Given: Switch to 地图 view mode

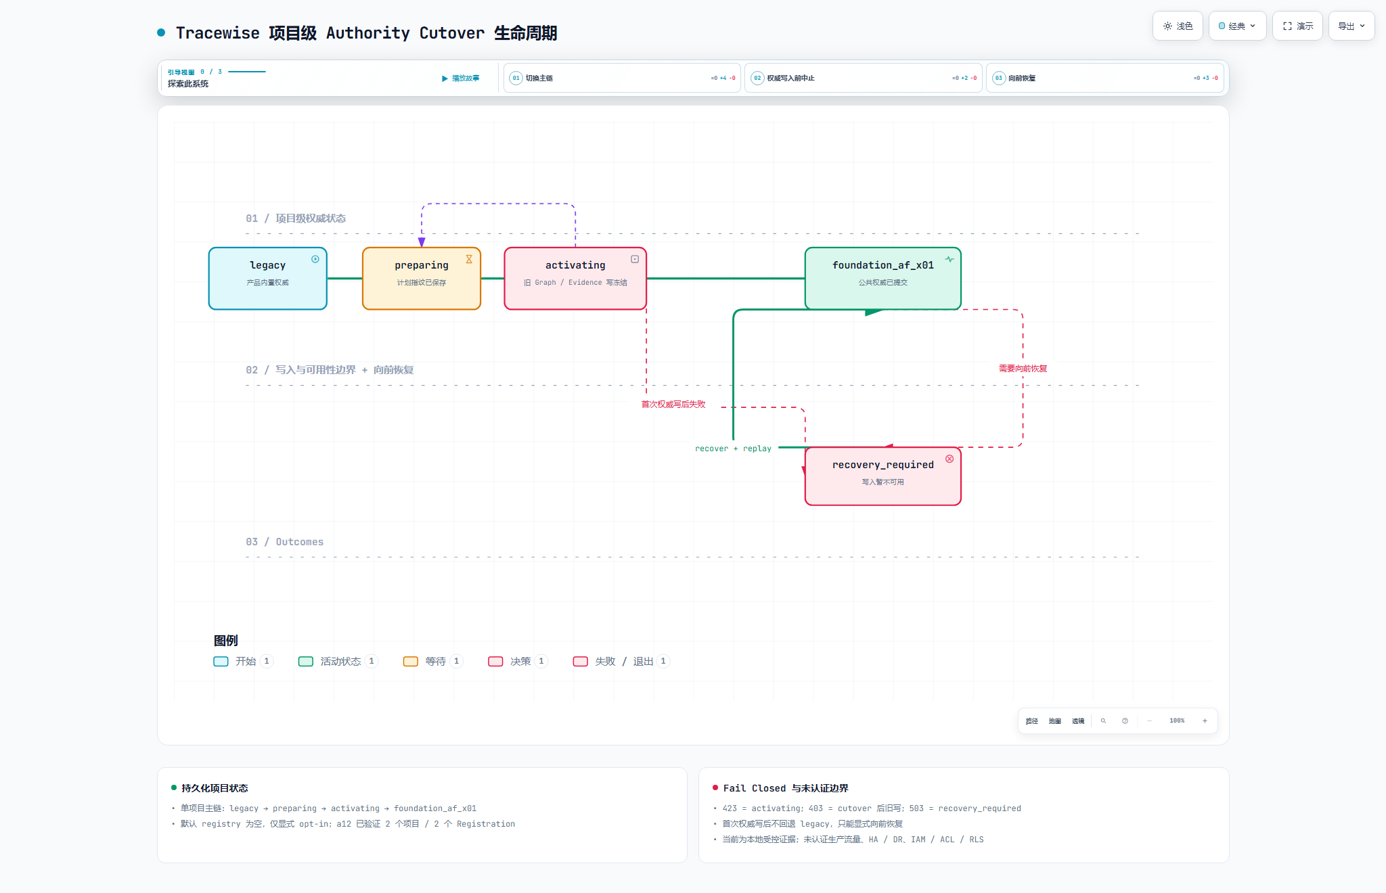Looking at the screenshot, I should [x=1055, y=721].
